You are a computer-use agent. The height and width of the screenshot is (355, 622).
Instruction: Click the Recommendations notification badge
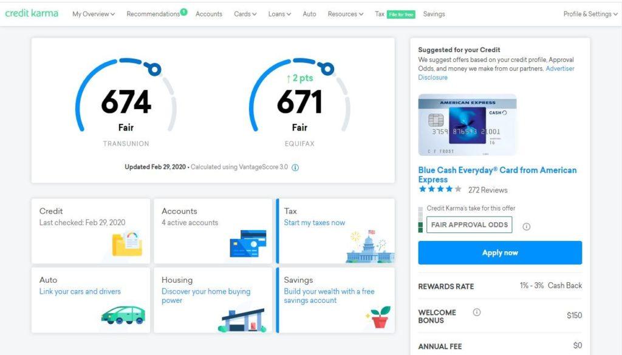[x=183, y=12]
